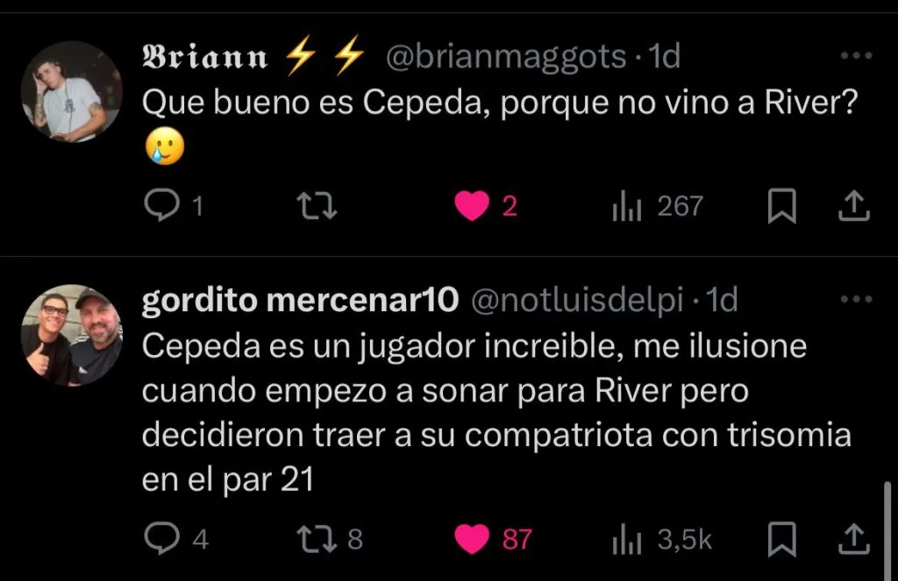Screen dimensions: 898x581
Task: Open more options on Briann's tweet
Action: tap(856, 55)
